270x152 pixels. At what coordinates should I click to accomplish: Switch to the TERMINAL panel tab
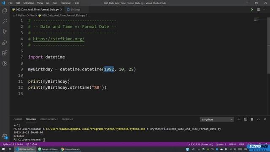(x=31, y=119)
